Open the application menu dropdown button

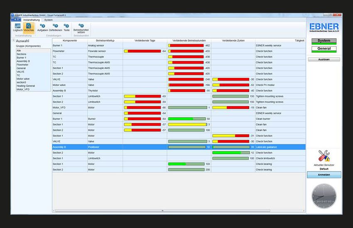coord(16,19)
